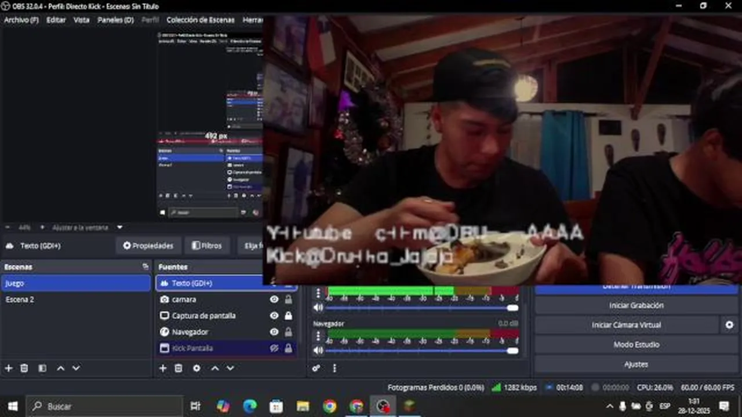The height and width of the screenshot is (417, 742).
Task: Open Editar menu
Action: [56, 20]
